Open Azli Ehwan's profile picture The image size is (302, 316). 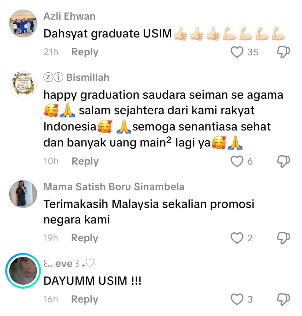coord(23,24)
